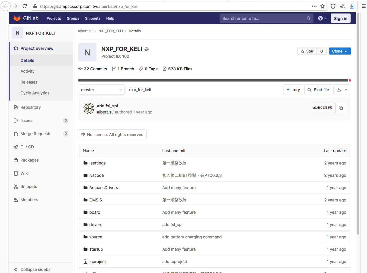This screenshot has width=367, height=273.
Task: Click the site lock icon in address bar
Action: pyautogui.click(x=35, y=6)
